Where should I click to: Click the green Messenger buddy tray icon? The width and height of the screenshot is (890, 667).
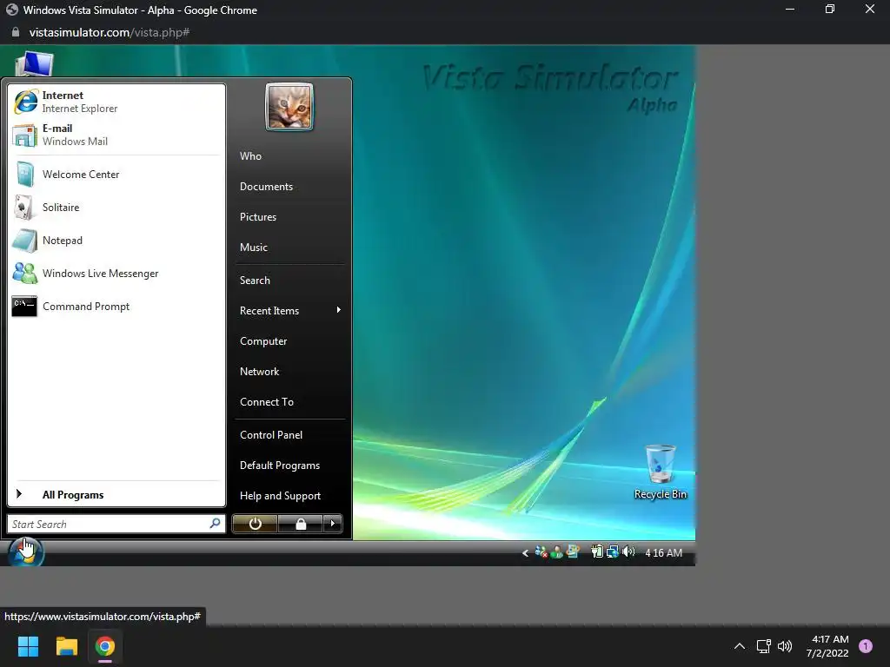[557, 551]
